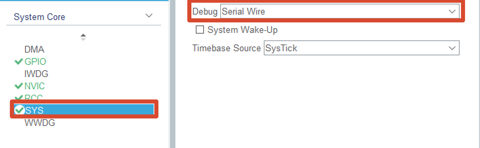Open WWDG watchdog entry
Image resolution: width=480 pixels, height=148 pixels.
[40, 123]
